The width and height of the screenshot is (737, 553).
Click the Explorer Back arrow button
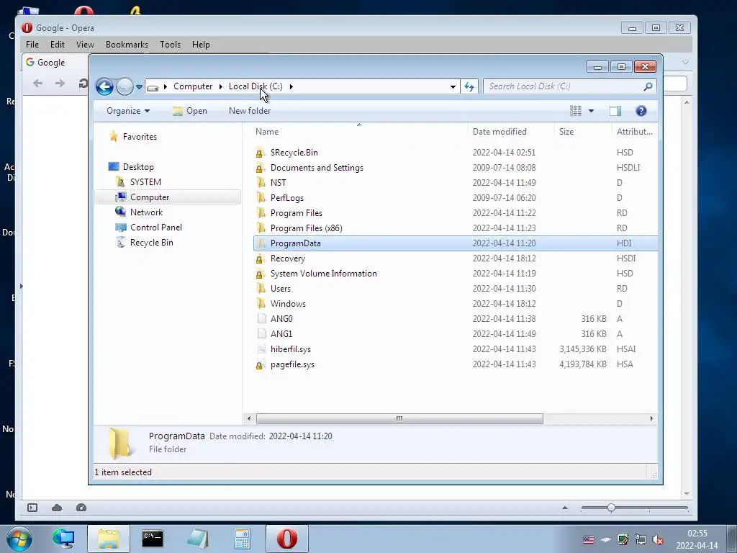(104, 86)
